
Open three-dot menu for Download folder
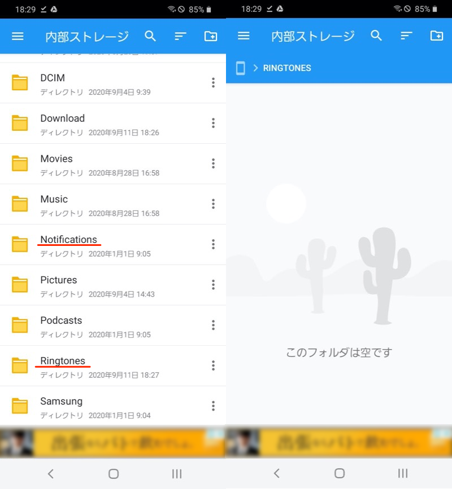pos(213,123)
